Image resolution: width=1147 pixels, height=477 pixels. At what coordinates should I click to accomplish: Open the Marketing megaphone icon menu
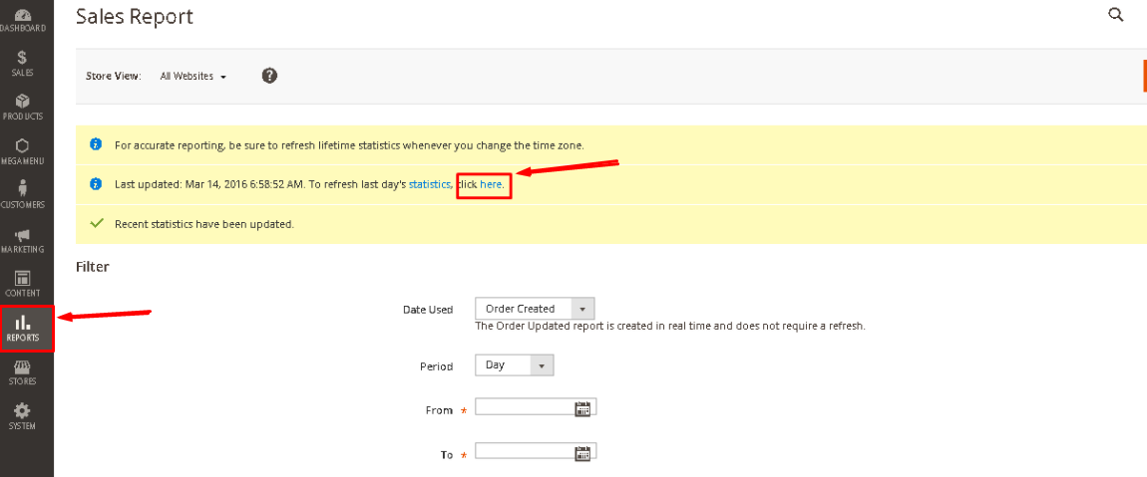23,240
